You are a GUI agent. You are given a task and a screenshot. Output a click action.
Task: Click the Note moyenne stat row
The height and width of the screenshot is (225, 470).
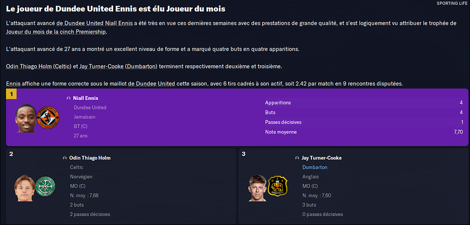(364, 132)
